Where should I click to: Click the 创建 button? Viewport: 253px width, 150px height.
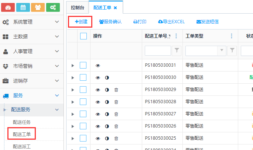(x=81, y=22)
